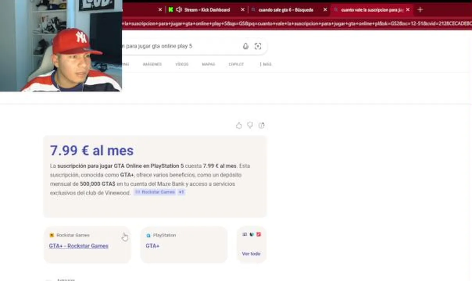Click Ver todo to see all sources
The width and height of the screenshot is (472, 281).
(x=251, y=254)
